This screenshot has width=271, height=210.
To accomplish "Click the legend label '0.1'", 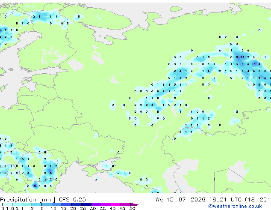I will click(5, 208).
